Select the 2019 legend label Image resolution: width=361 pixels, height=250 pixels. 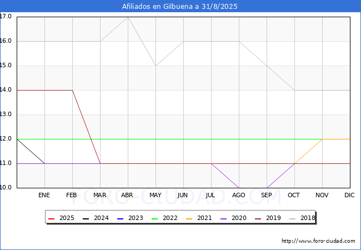pos(273,218)
